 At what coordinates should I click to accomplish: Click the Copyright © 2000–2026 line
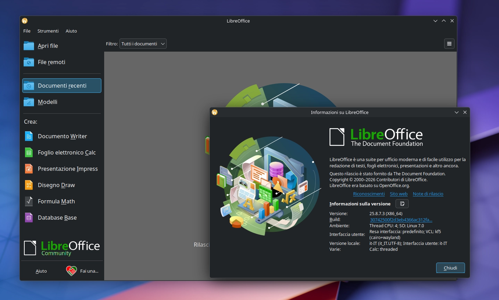click(379, 179)
